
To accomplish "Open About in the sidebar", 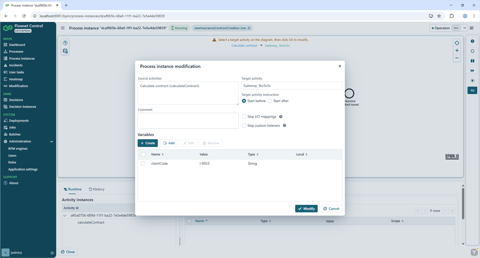I will tap(14, 183).
